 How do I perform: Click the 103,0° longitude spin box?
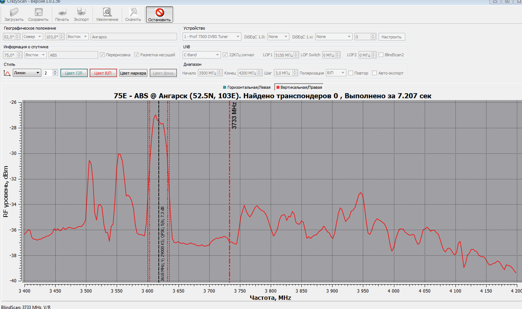(55, 37)
